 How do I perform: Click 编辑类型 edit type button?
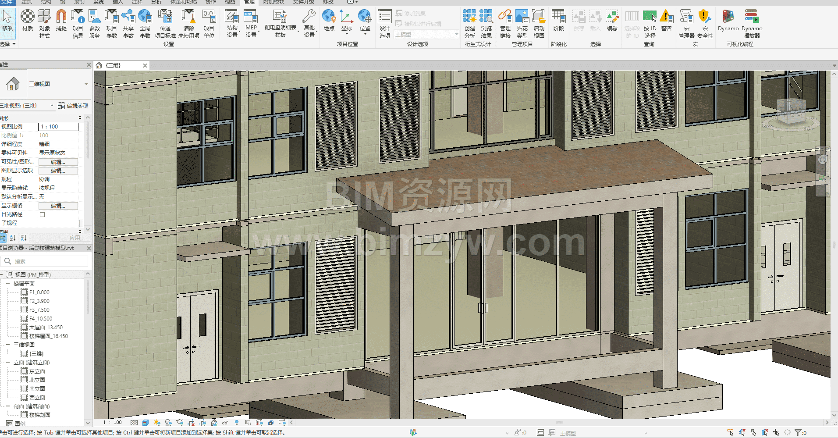[x=73, y=106]
